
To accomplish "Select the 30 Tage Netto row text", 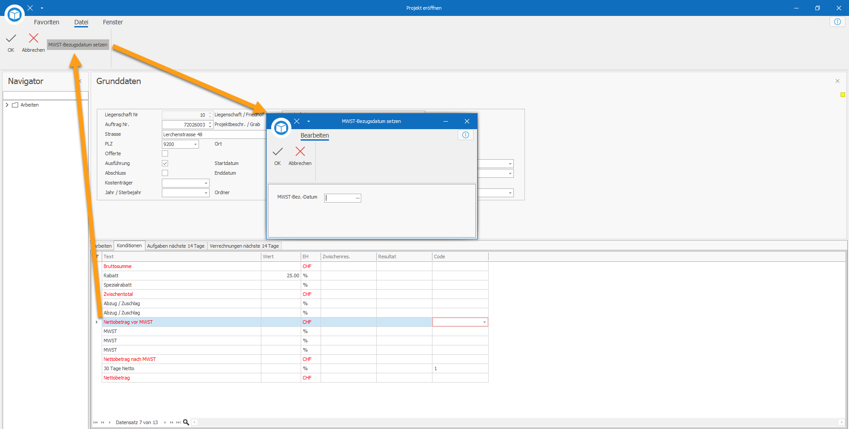I will click(x=119, y=368).
